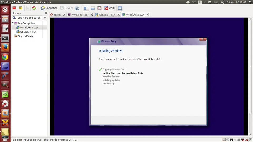253x142 pixels.
Task: Launch Firefox from the dock
Action: click(x=5, y=48)
